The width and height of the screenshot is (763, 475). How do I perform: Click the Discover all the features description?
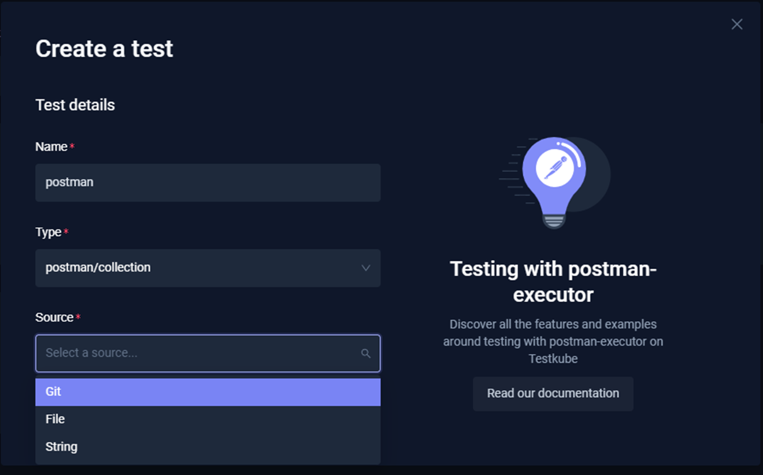pos(553,342)
